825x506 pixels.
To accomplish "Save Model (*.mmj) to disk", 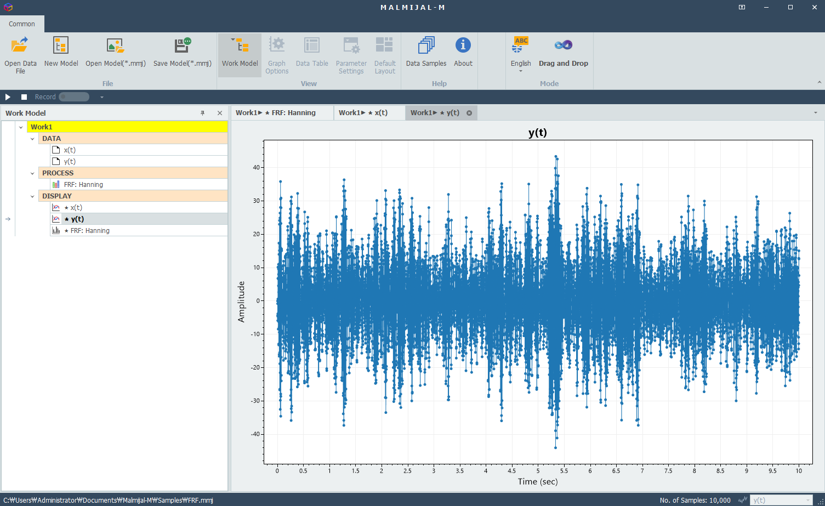I will pyautogui.click(x=182, y=52).
